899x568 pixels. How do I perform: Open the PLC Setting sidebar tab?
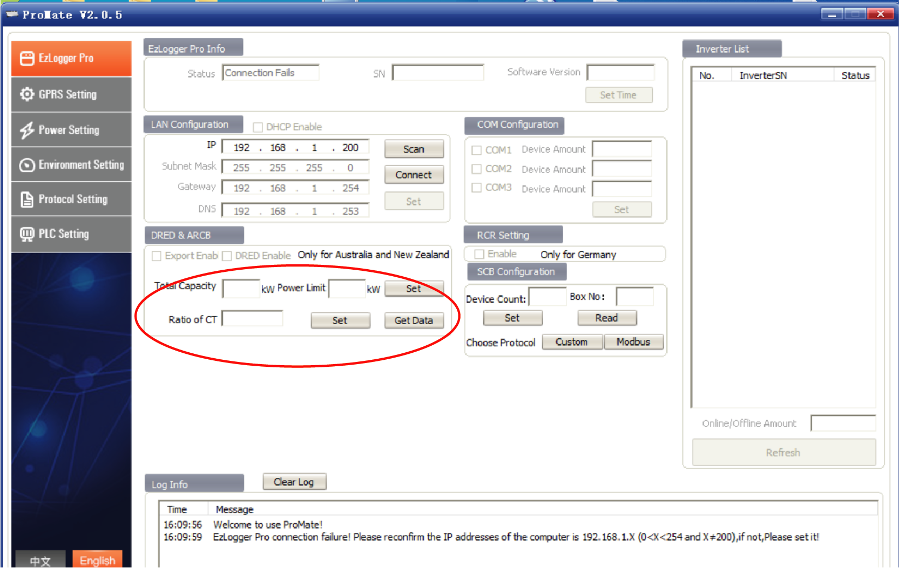click(71, 234)
